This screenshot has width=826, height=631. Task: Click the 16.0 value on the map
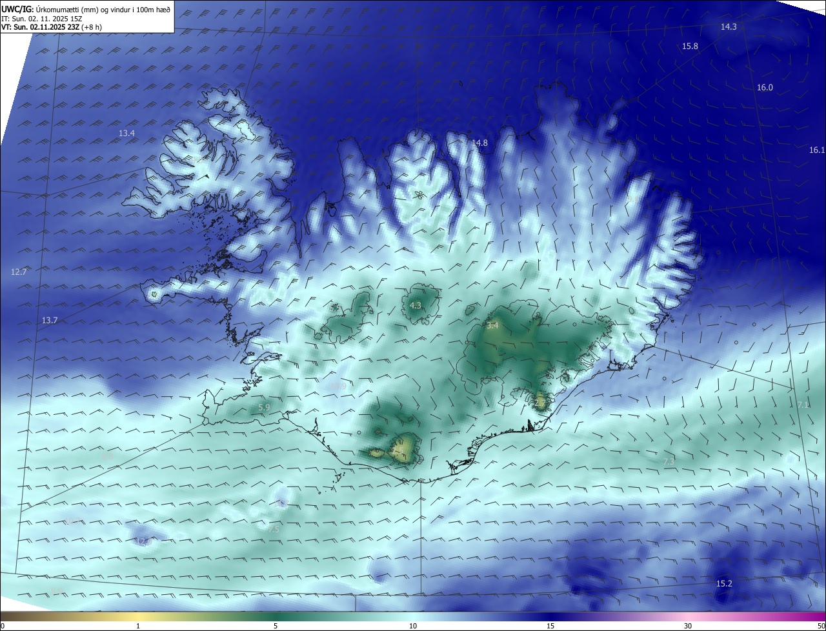point(765,88)
